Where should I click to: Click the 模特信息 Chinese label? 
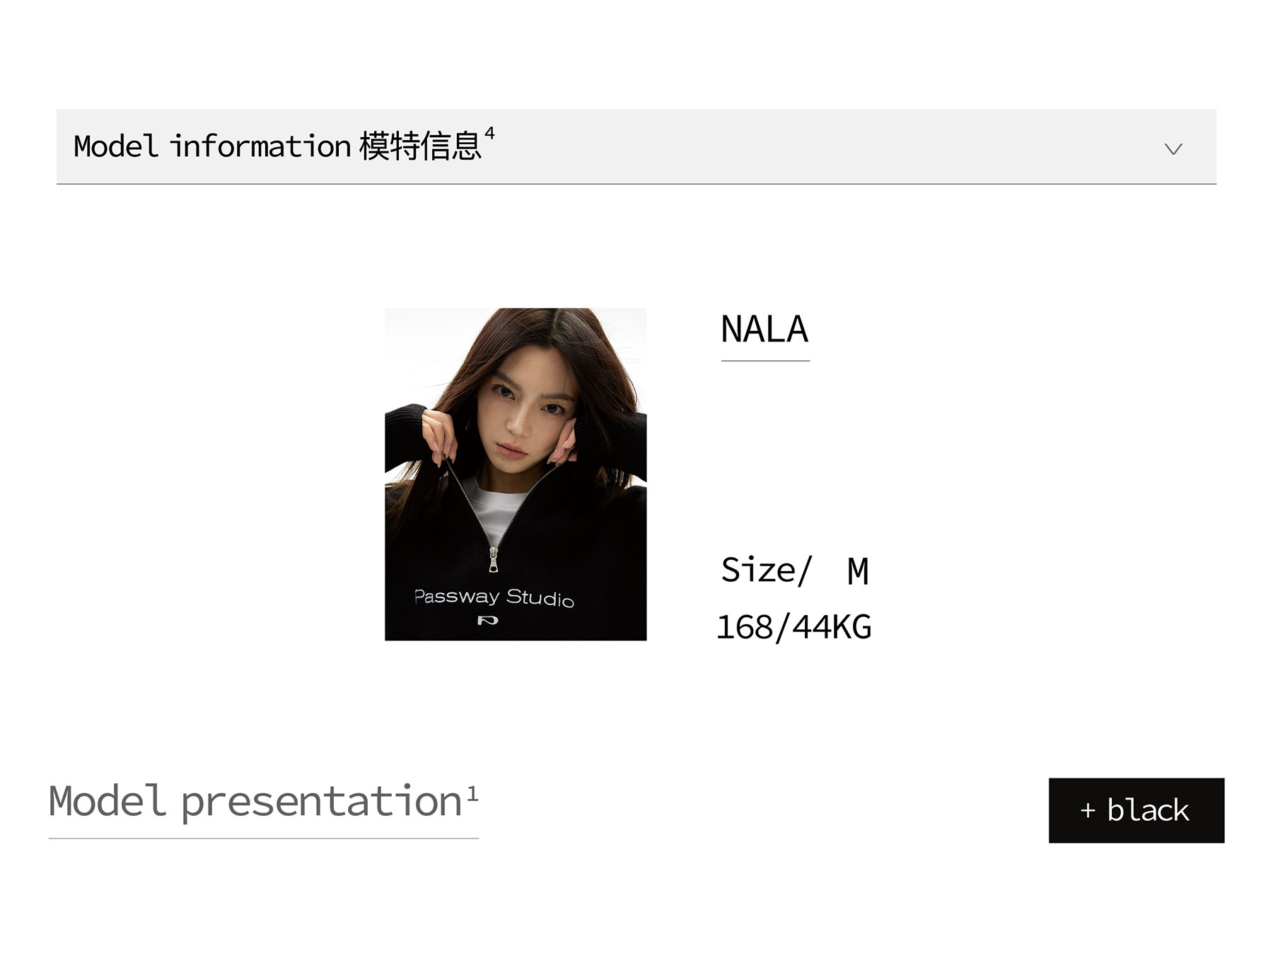pyautogui.click(x=419, y=146)
